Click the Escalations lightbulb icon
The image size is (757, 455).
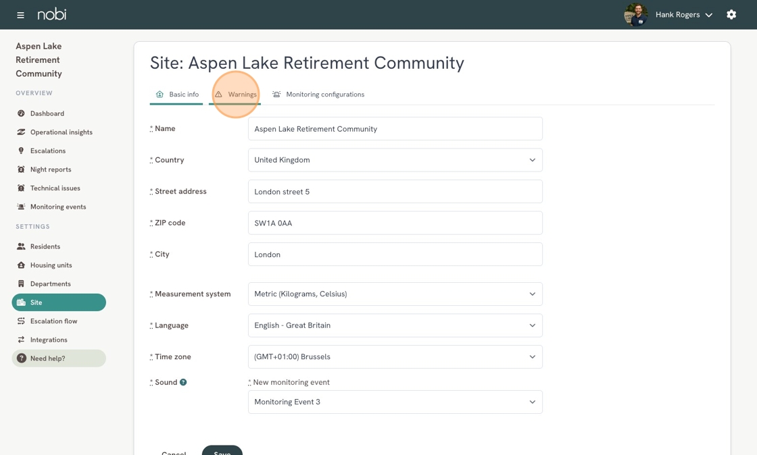coord(21,151)
